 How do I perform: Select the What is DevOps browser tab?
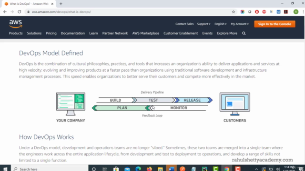click(x=29, y=4)
